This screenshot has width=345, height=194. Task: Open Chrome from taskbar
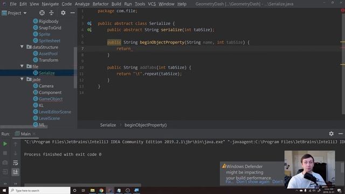tap(101, 190)
